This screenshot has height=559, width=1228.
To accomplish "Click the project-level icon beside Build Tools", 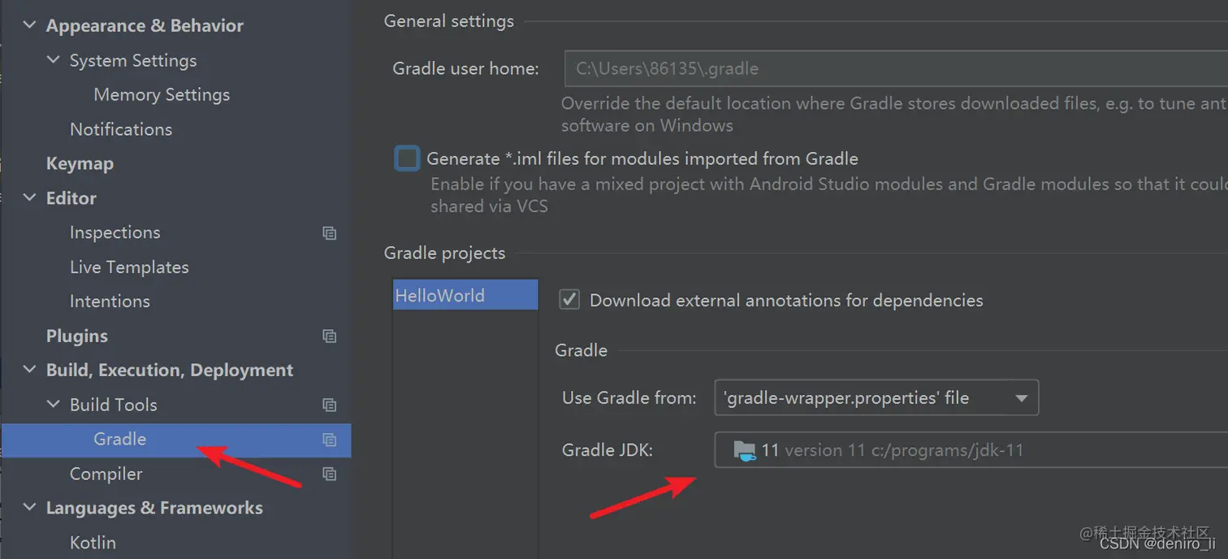I will [329, 405].
